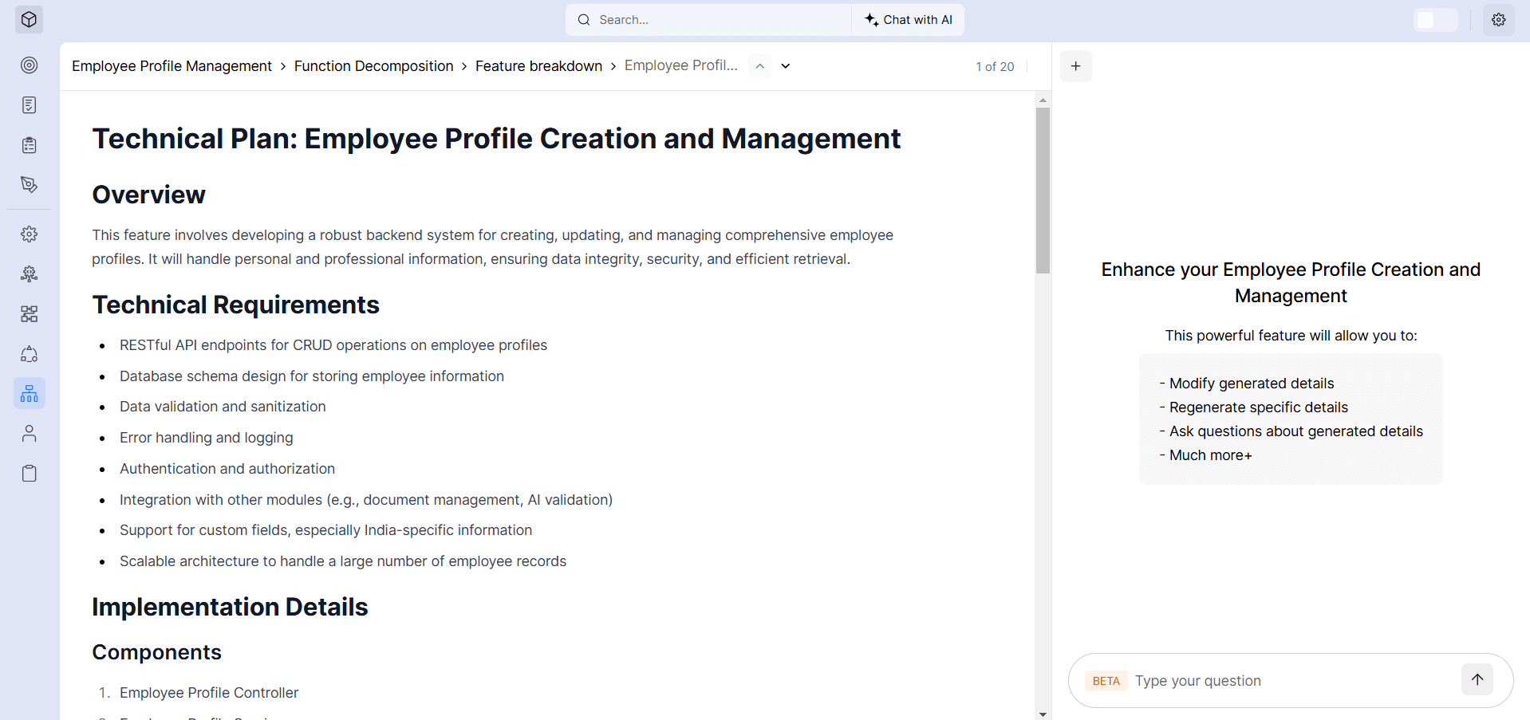Open the gear with network nodes icon
The image size is (1530, 720).
coord(30,274)
